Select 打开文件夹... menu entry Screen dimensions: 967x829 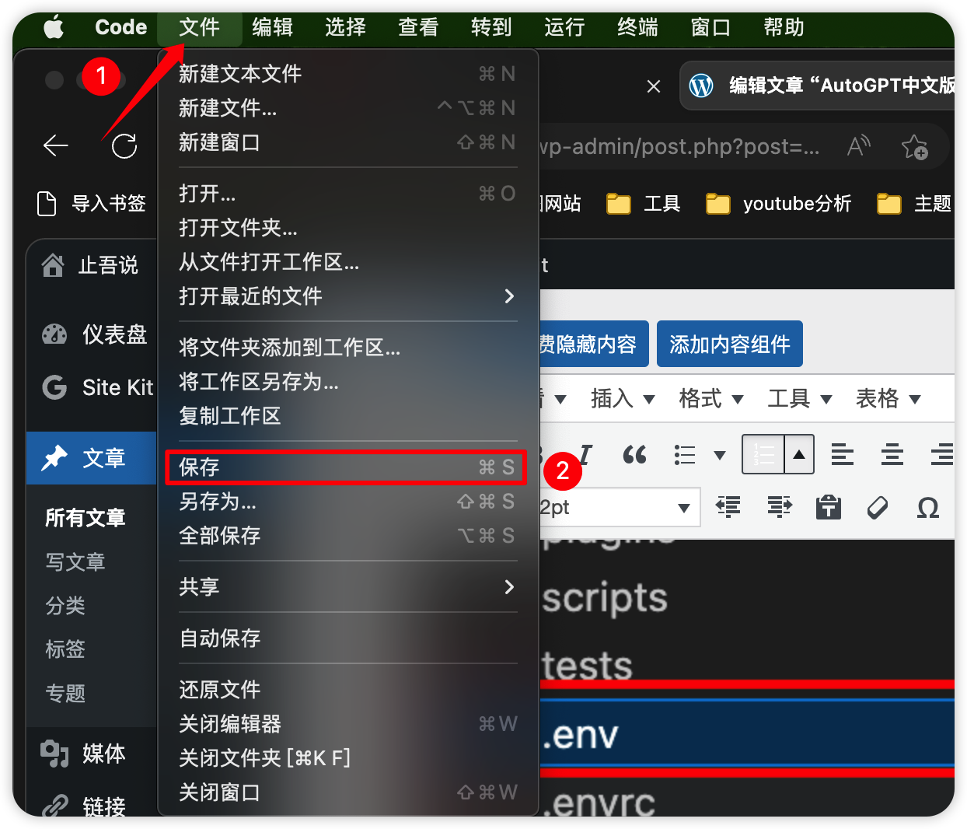[347, 228]
